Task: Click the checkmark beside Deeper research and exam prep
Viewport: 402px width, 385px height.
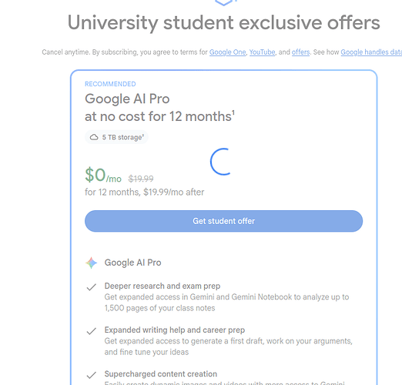Action: (92, 287)
